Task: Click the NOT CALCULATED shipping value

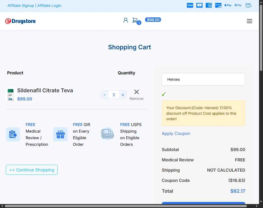Action: [x=226, y=170]
